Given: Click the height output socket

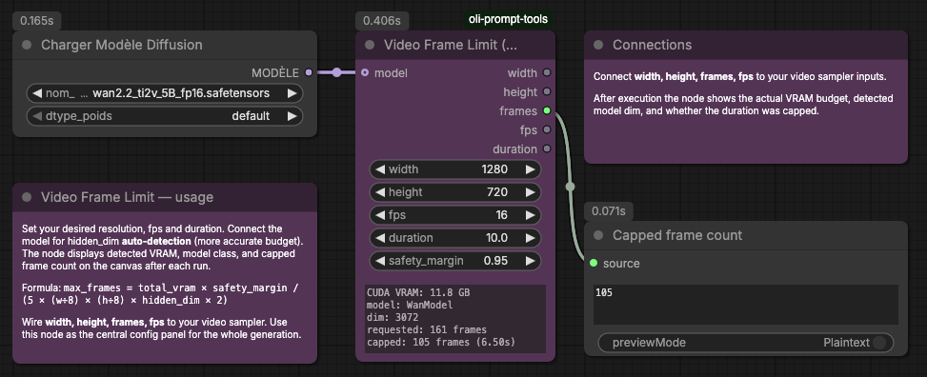Looking at the screenshot, I should pyautogui.click(x=547, y=91).
